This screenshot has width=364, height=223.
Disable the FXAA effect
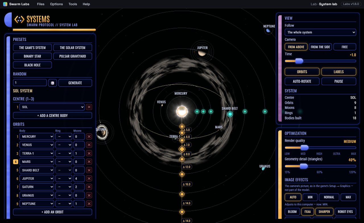pyautogui.click(x=307, y=212)
